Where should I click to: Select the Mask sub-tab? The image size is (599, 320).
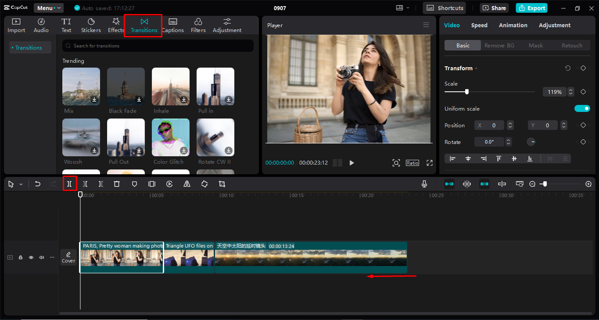[536, 45]
